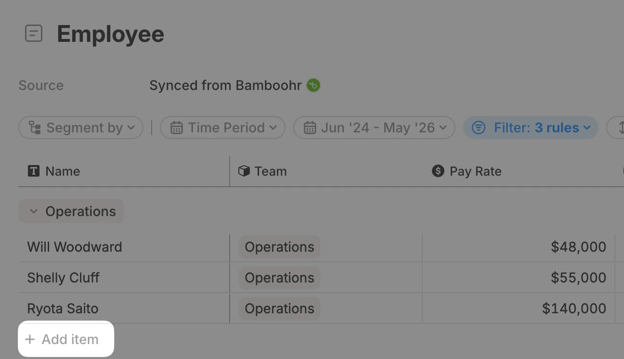Open the Jun '24 - May '26 date range picker
The width and height of the screenshot is (624, 359).
point(374,128)
